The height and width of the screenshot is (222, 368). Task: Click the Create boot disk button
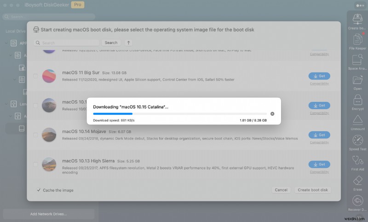(x=313, y=190)
